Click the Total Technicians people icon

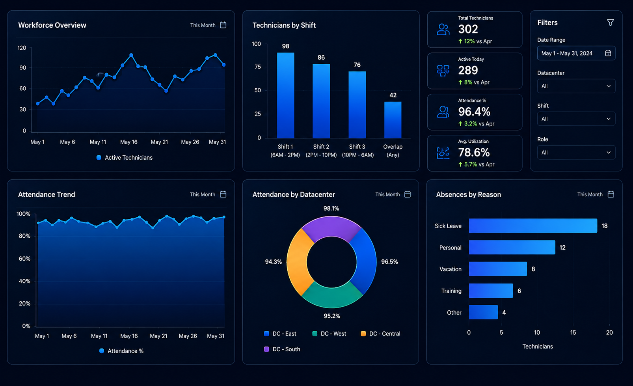[443, 30]
